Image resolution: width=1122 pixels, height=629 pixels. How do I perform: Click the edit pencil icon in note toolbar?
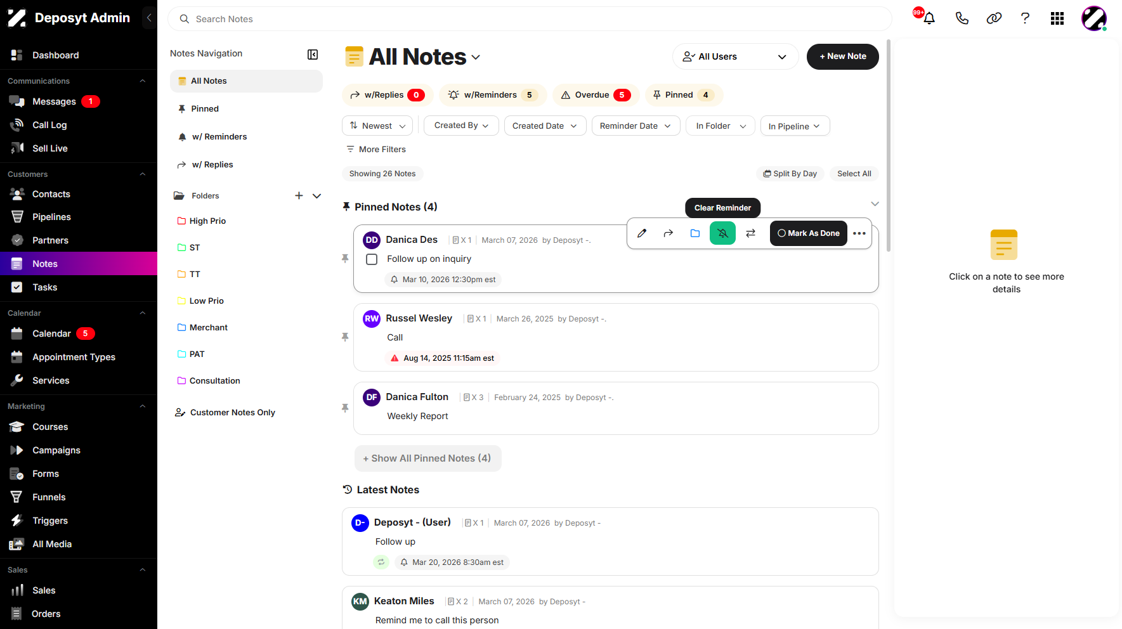pos(642,233)
